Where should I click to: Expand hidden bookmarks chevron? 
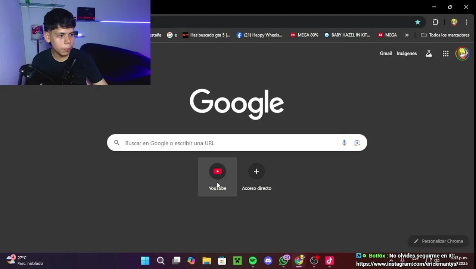click(407, 35)
